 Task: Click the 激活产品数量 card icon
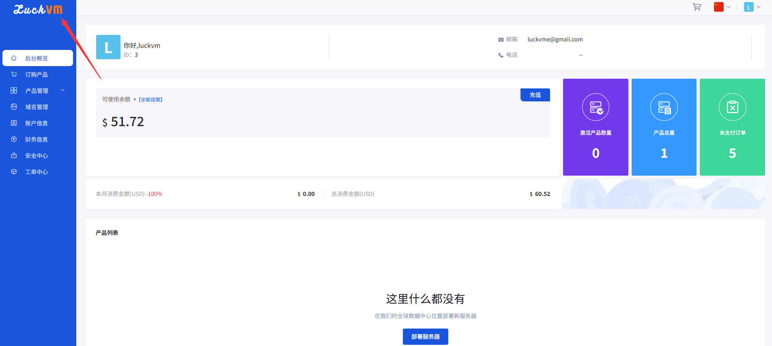596,107
